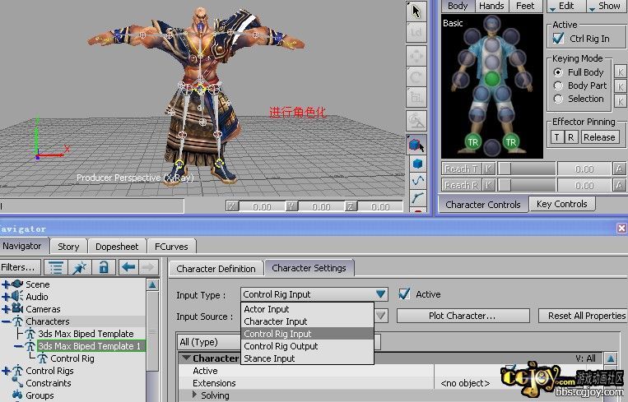Choose the Rotate tool in viewer toolbar

click(416, 76)
